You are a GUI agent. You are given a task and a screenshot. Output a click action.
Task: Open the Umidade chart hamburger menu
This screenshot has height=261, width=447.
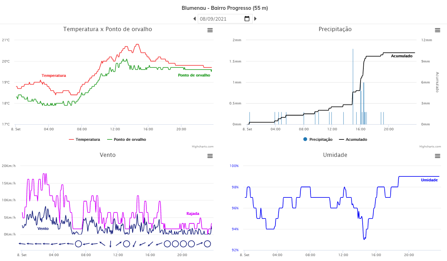pyautogui.click(x=438, y=156)
